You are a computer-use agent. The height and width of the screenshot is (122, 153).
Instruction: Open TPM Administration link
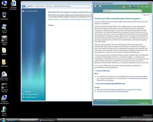tap(31, 94)
